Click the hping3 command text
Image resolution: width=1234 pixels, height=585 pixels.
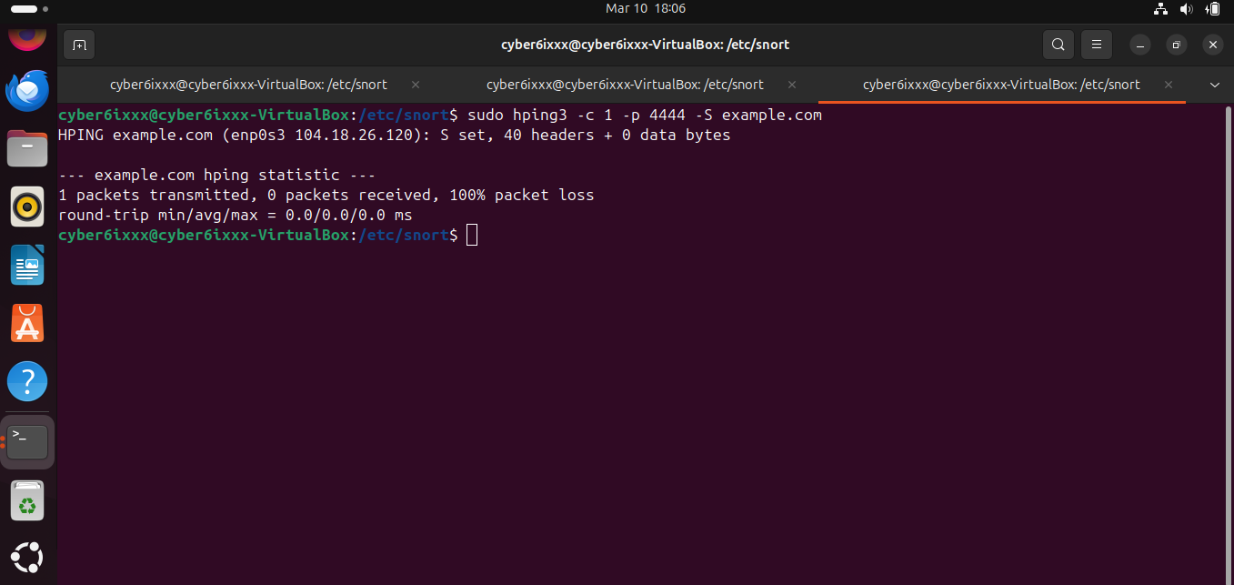pos(645,116)
